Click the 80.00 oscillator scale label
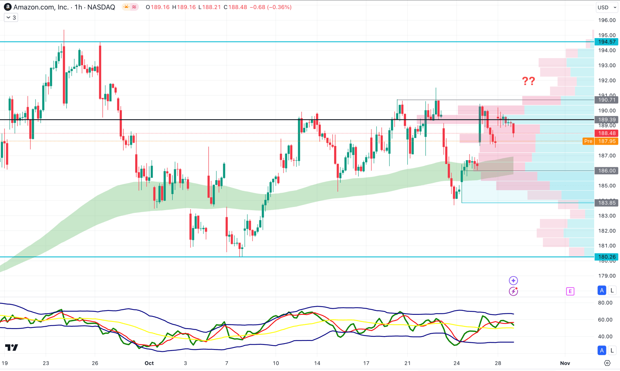The width and height of the screenshot is (620, 371). click(x=605, y=303)
